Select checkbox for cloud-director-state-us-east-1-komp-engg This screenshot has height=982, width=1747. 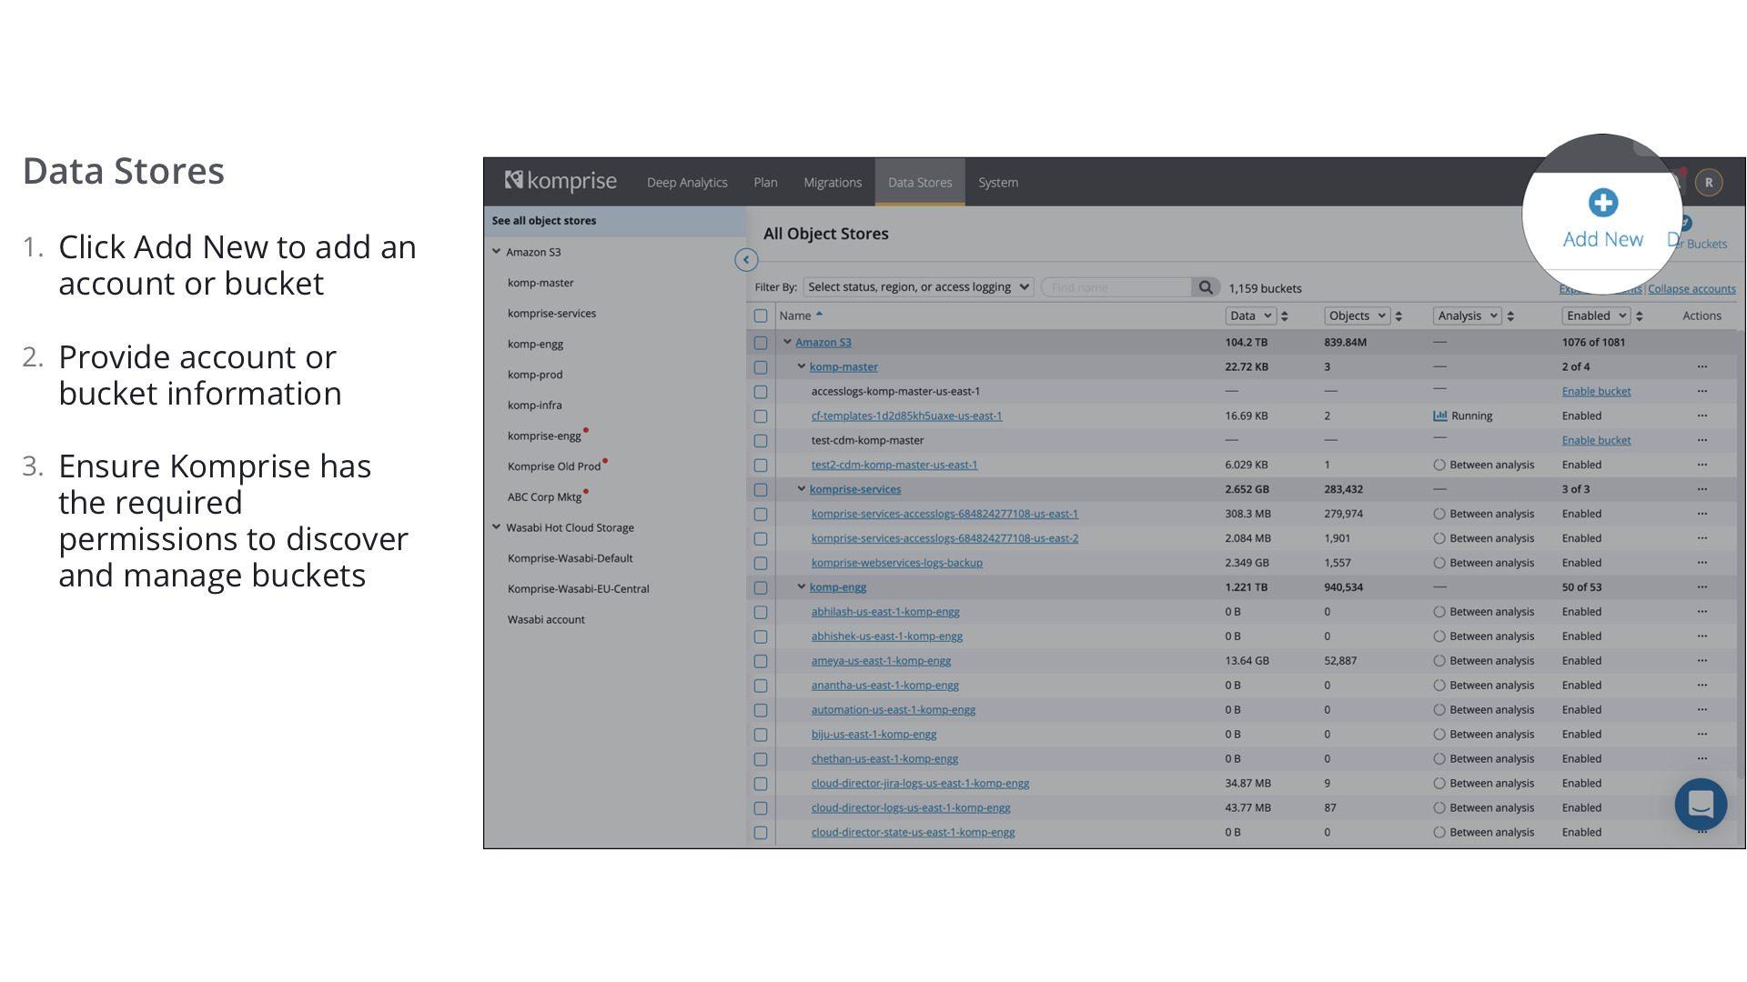click(761, 833)
